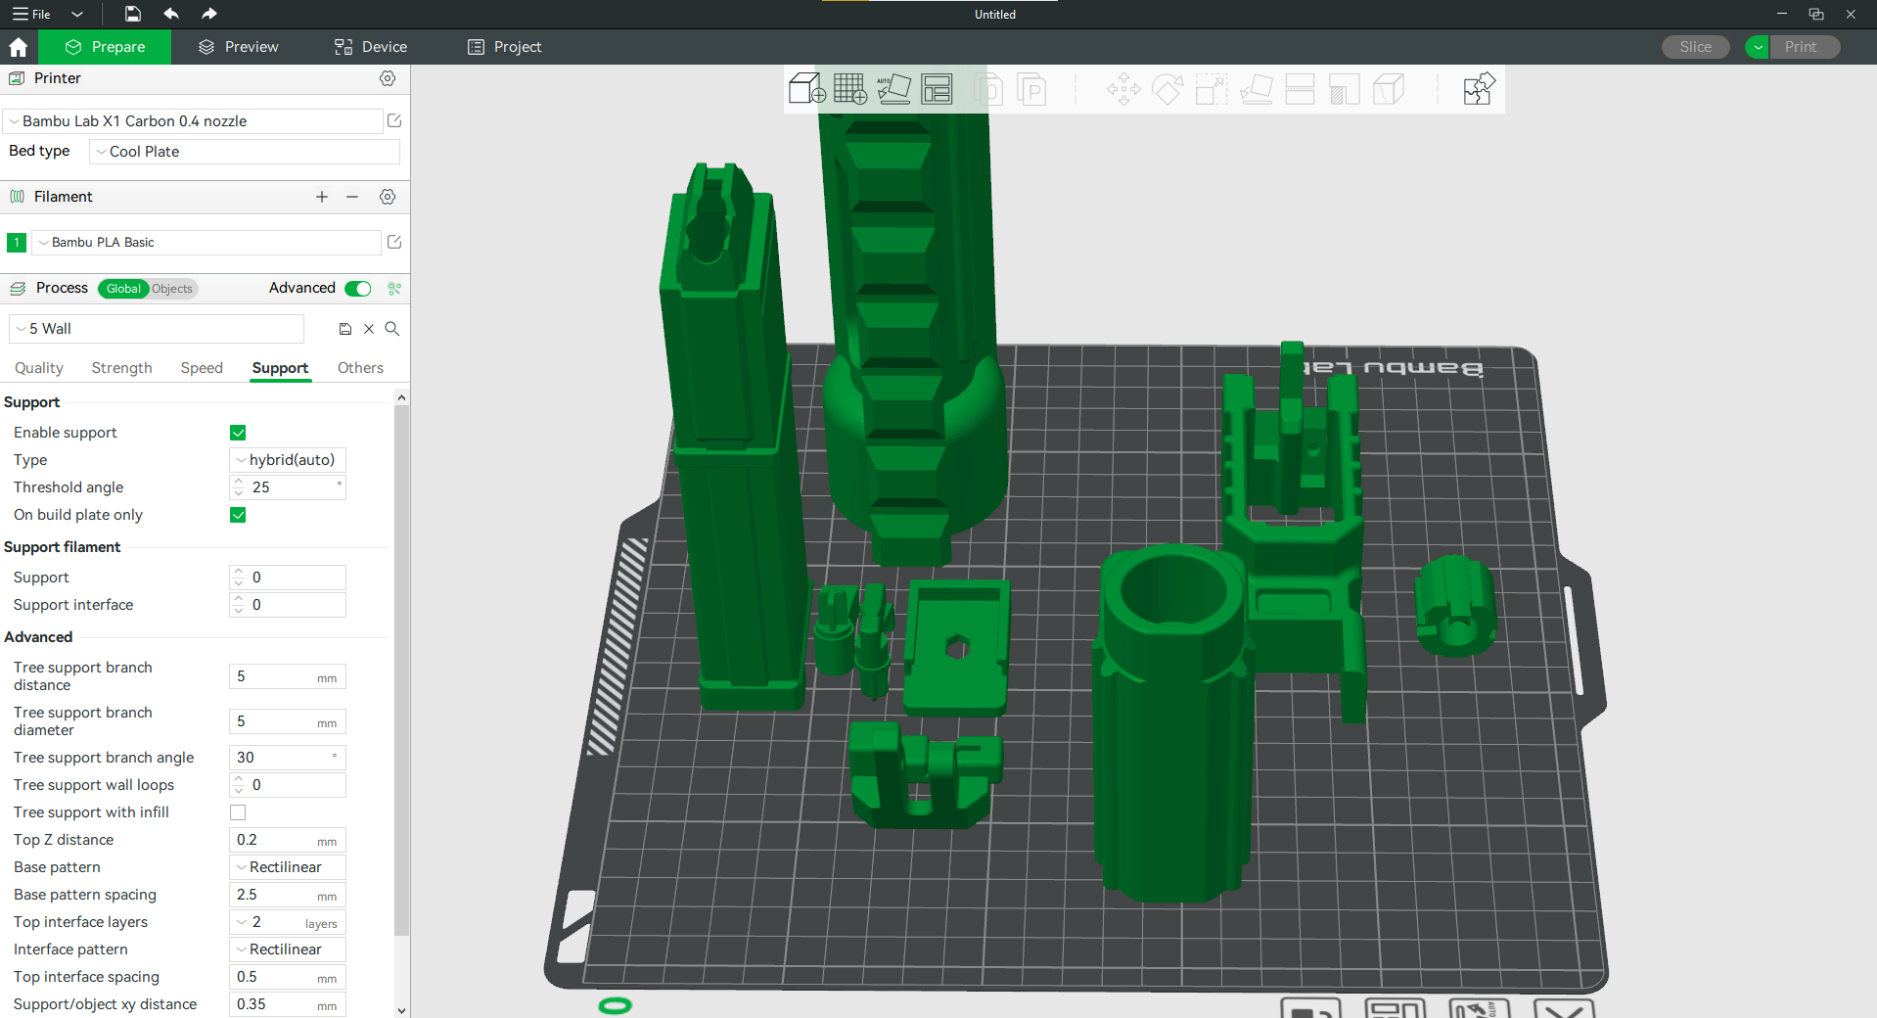Click Tree support branch angle field
This screenshot has width=1877, height=1018.
coord(288,758)
